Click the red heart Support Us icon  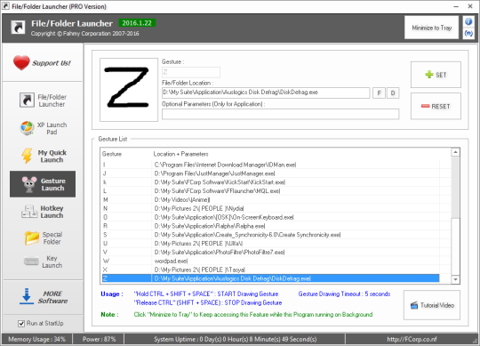[21, 62]
